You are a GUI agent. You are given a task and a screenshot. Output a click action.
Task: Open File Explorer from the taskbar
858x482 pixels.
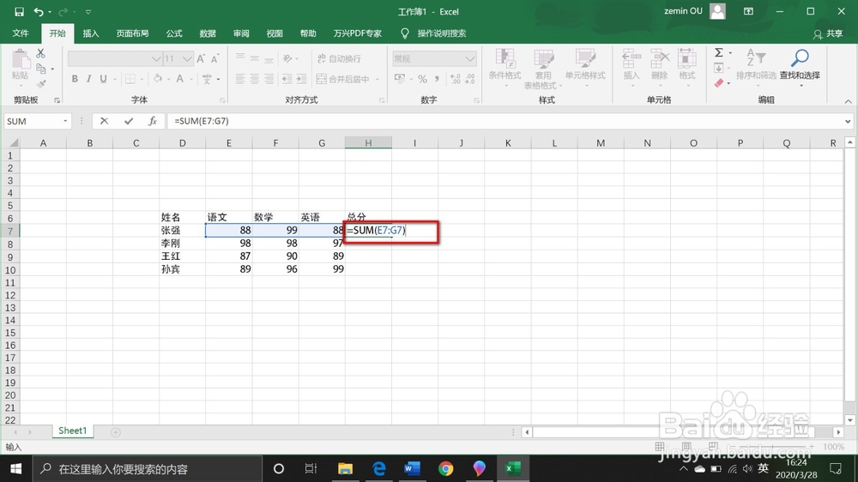pyautogui.click(x=345, y=469)
